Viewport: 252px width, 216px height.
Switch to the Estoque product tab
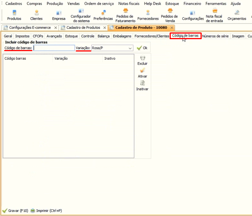[71, 36]
